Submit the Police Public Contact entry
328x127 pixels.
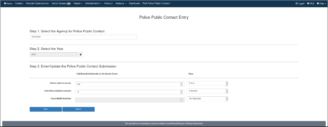pos(78,109)
